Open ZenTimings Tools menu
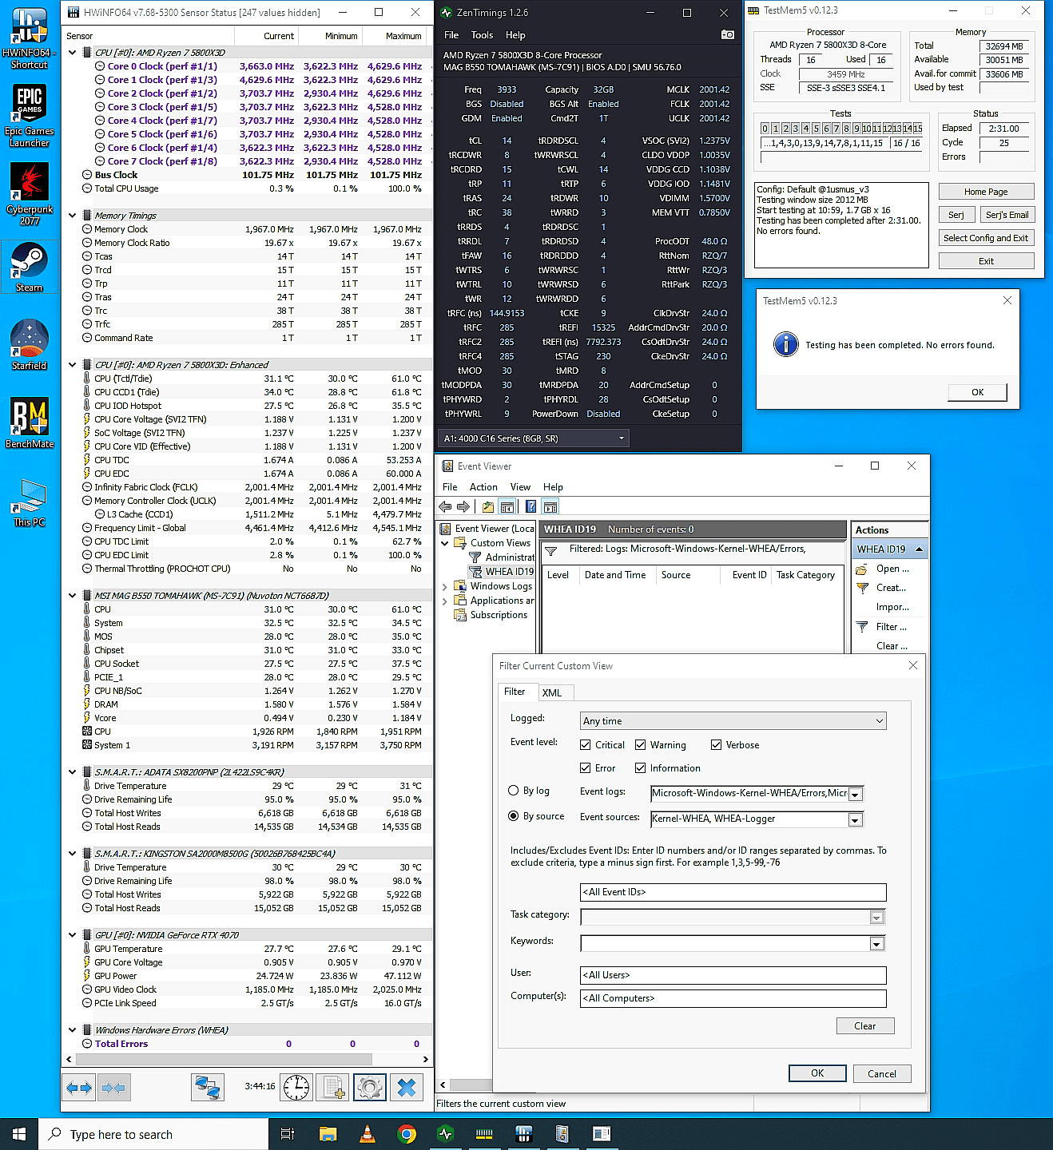The image size is (1053, 1150). (x=482, y=35)
